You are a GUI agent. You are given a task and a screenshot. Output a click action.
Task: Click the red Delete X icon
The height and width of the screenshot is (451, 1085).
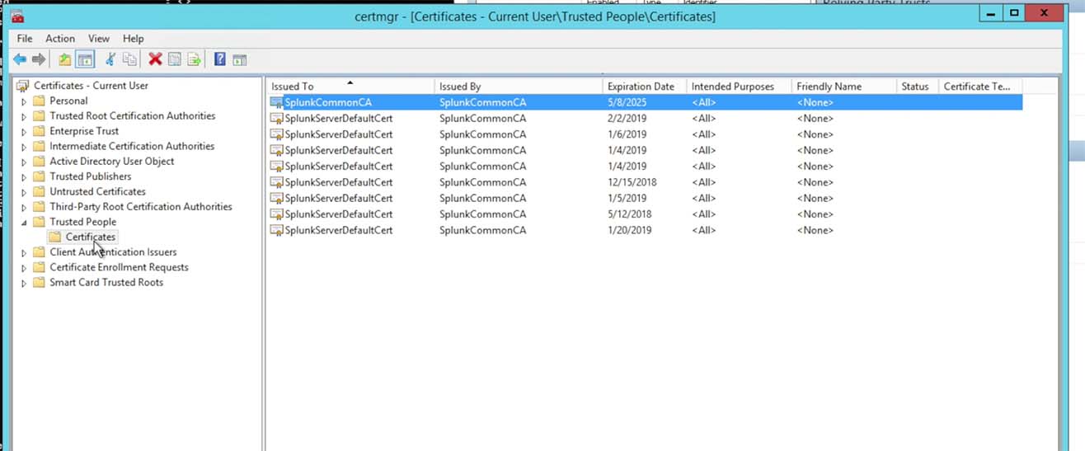click(x=155, y=59)
